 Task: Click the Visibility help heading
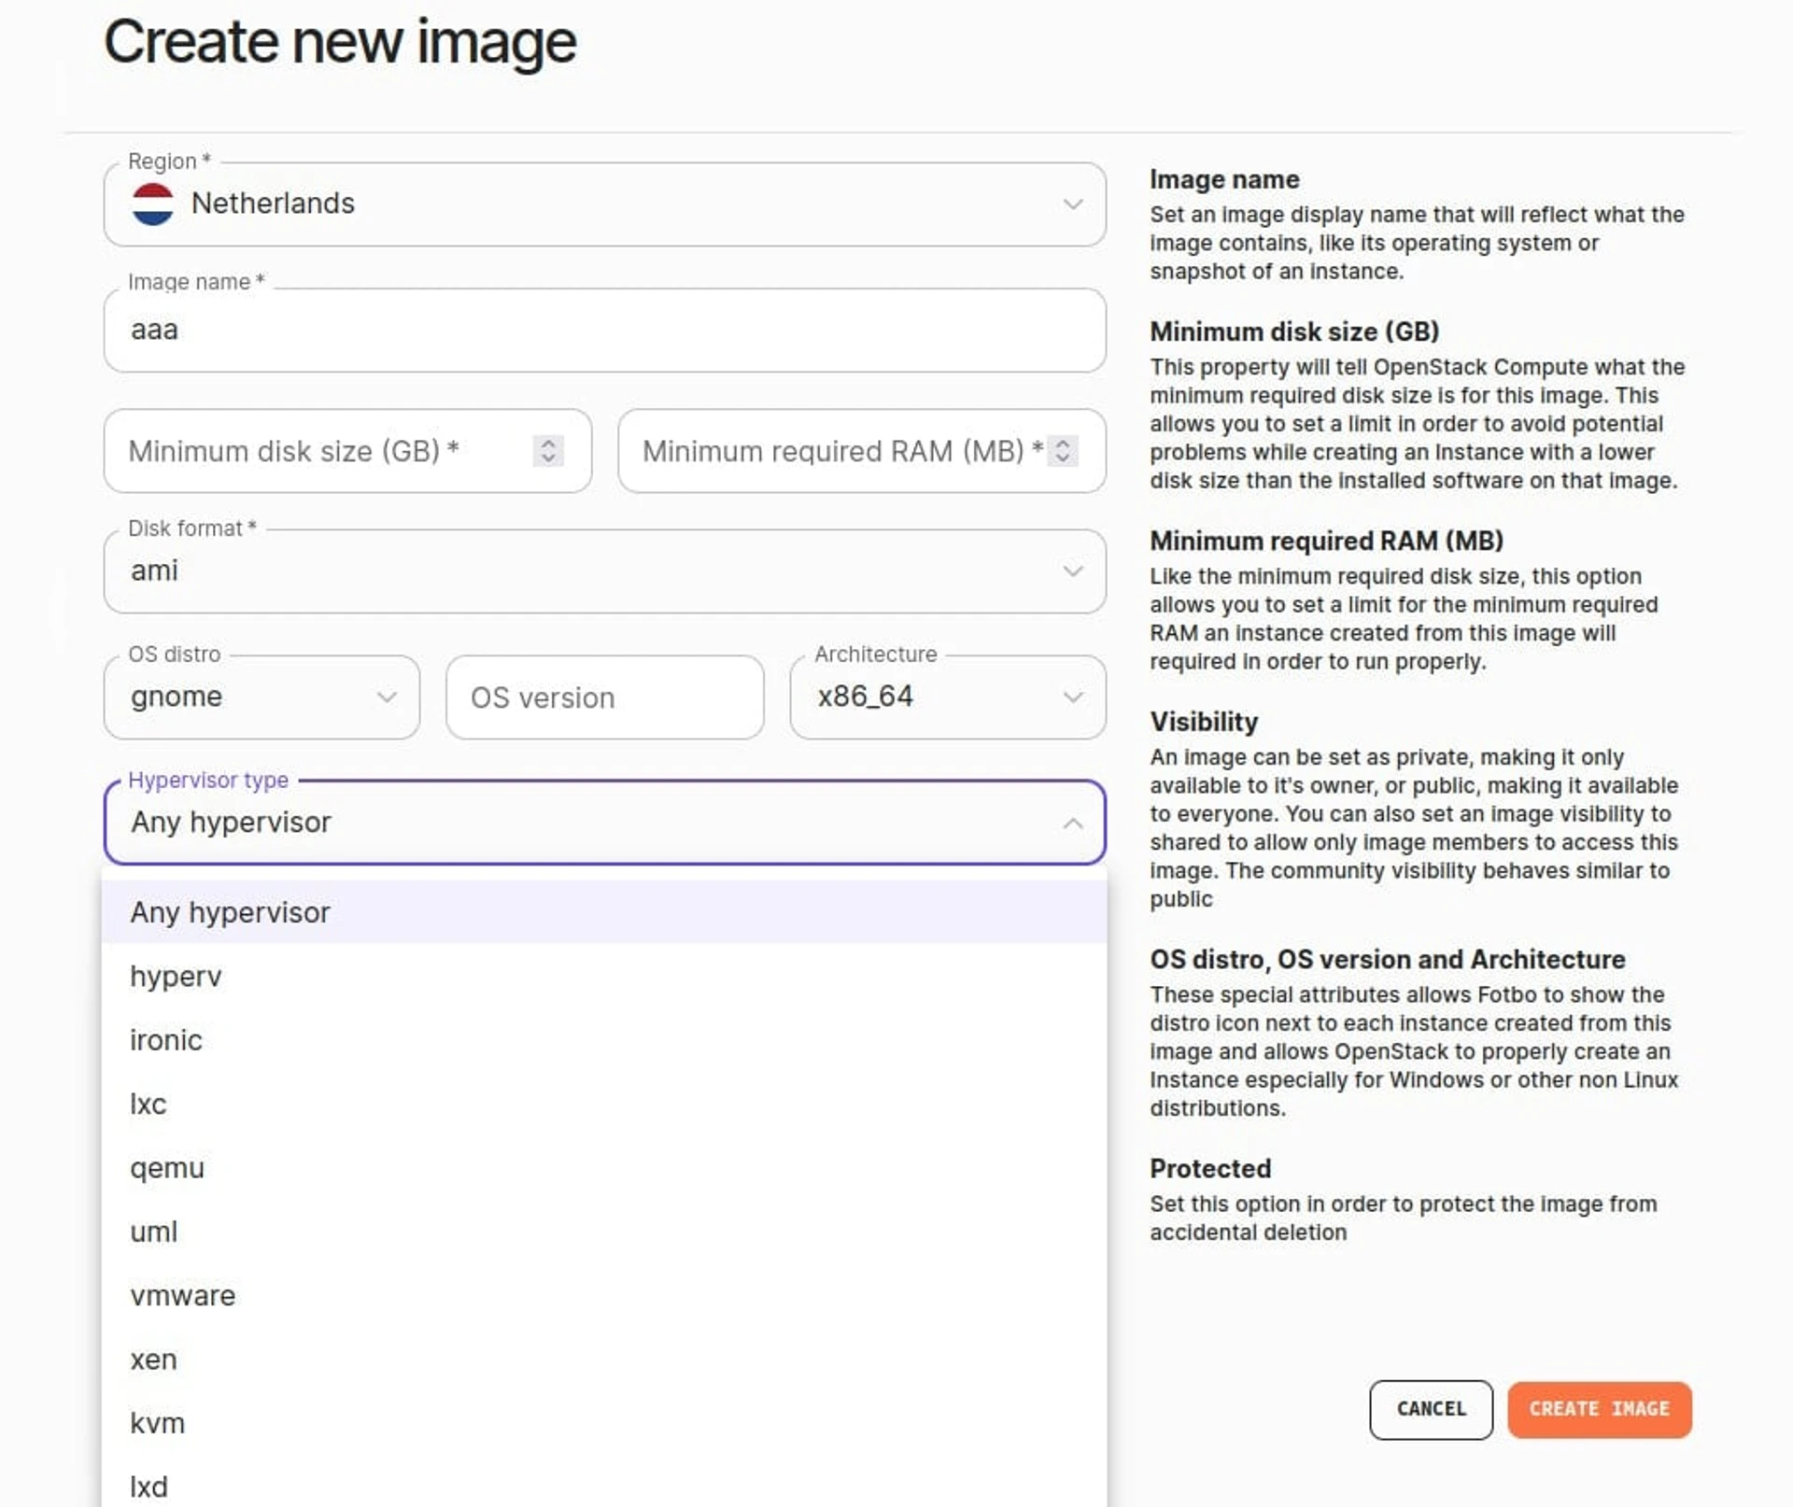click(x=1204, y=722)
